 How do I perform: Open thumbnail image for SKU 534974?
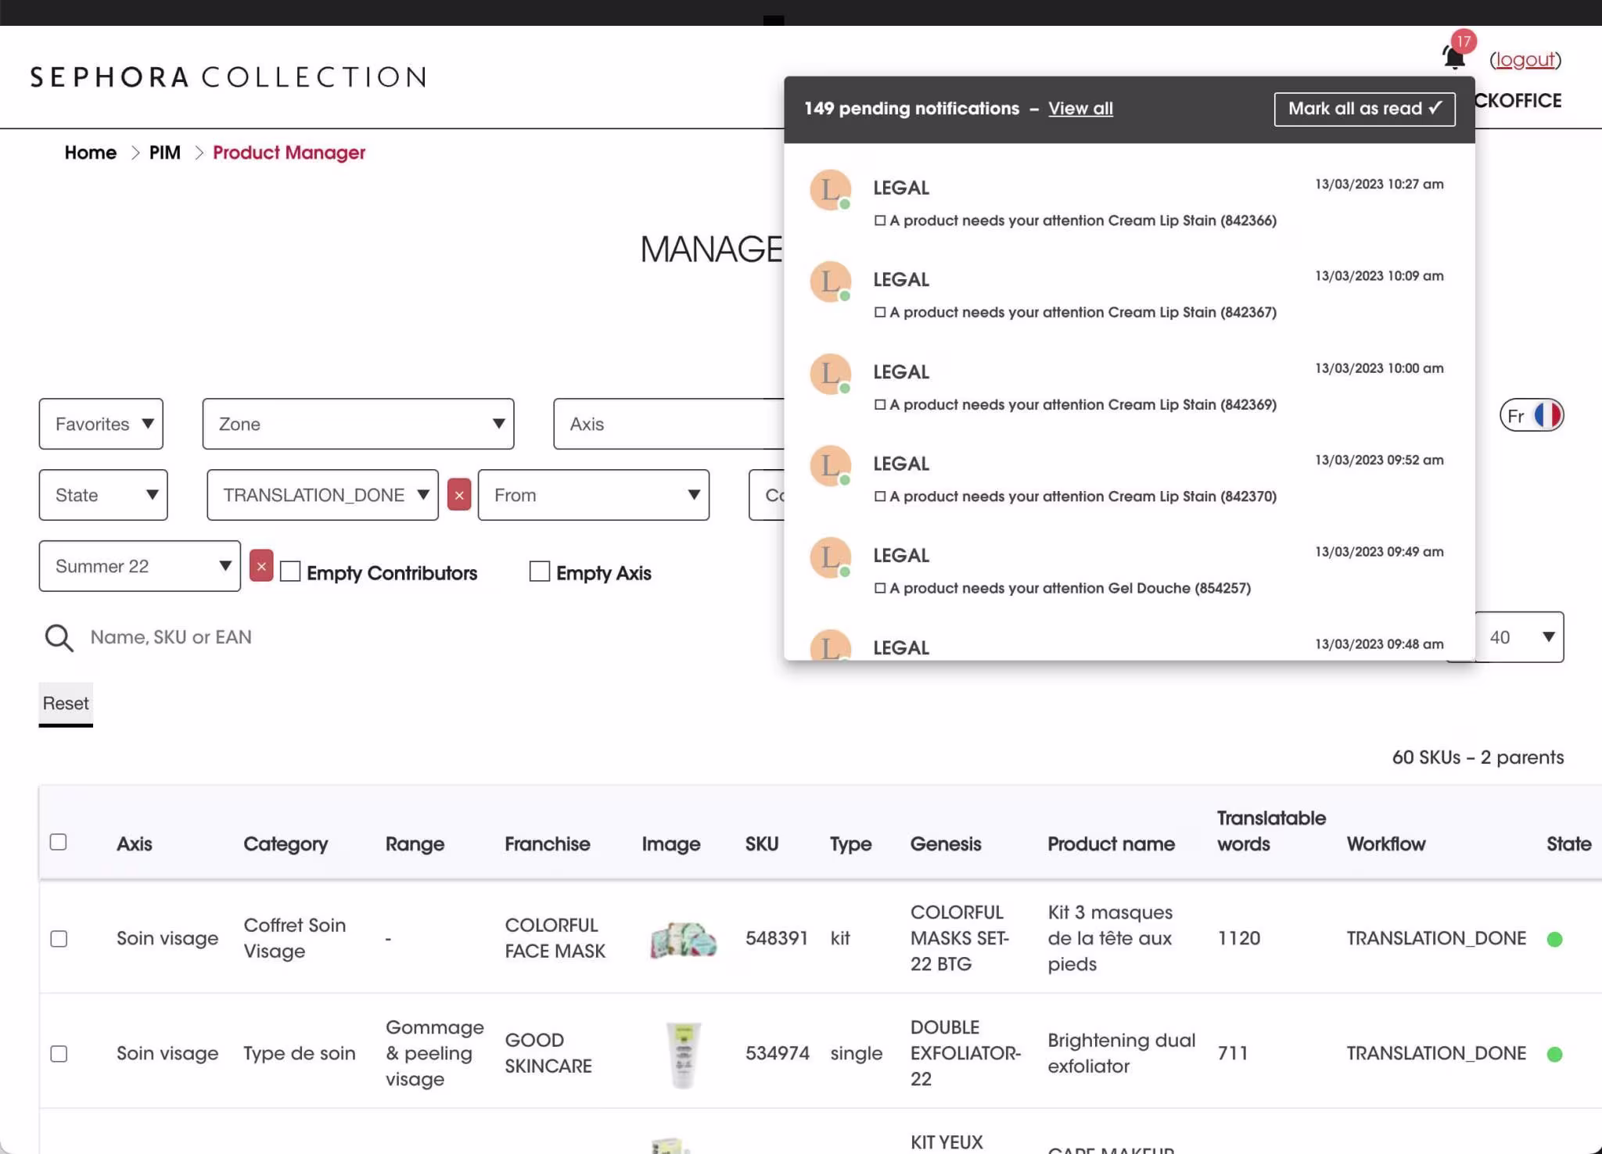(683, 1054)
